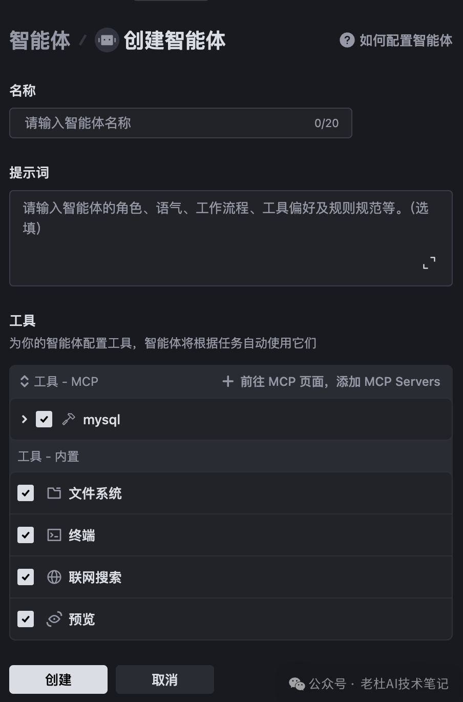Screen dimensions: 463x702
Task: Click the 终端 terminal icon
Action: pos(54,535)
